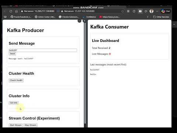Click the browser refresh icon
This screenshot has width=177, height=133.
[x=11, y=11]
